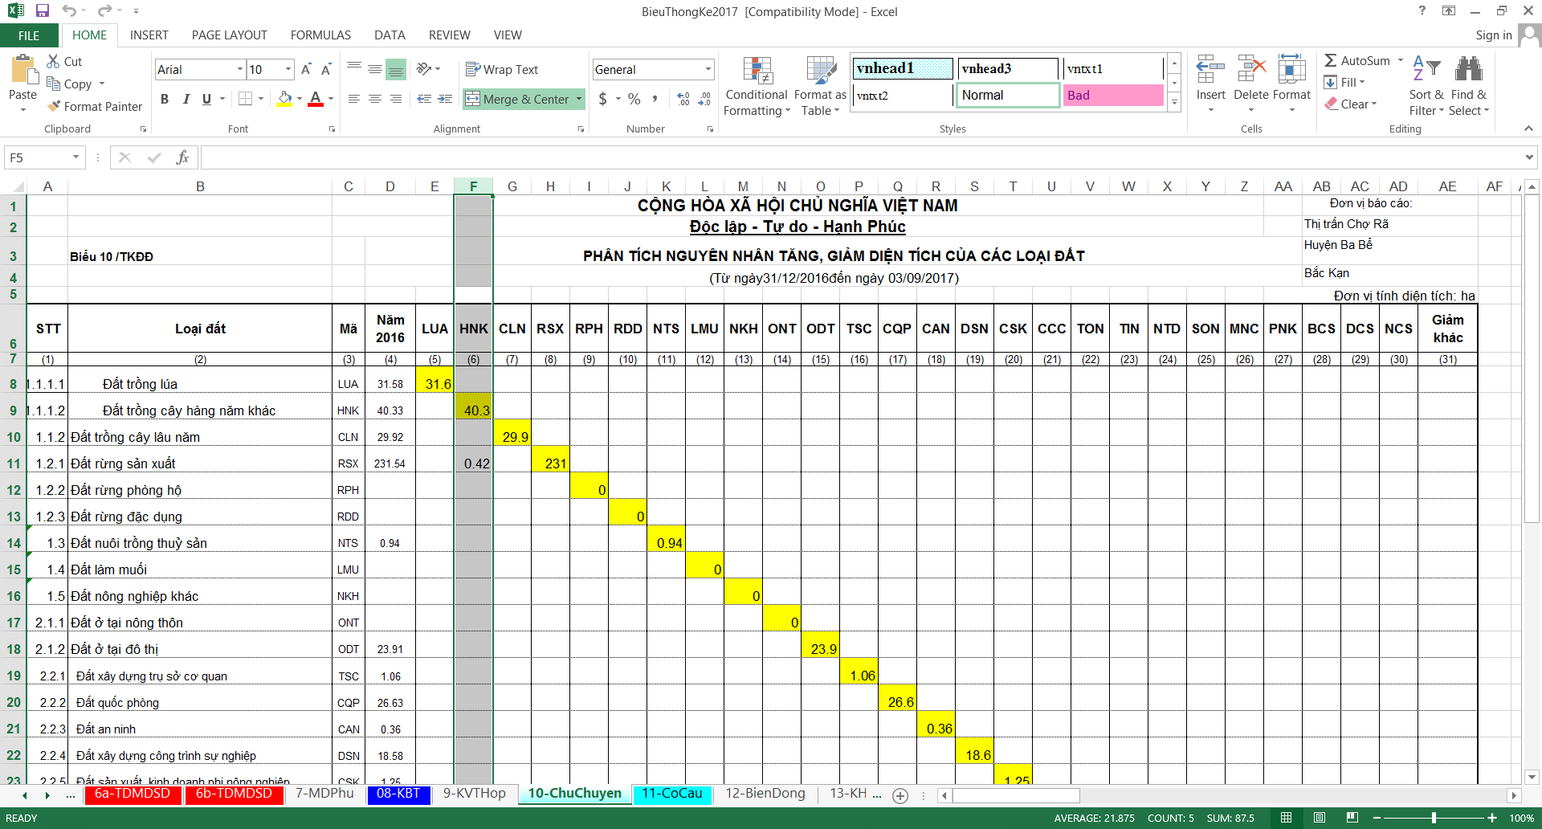Apply the Bad cell style swatch
This screenshot has width=1542, height=829.
tap(1113, 96)
